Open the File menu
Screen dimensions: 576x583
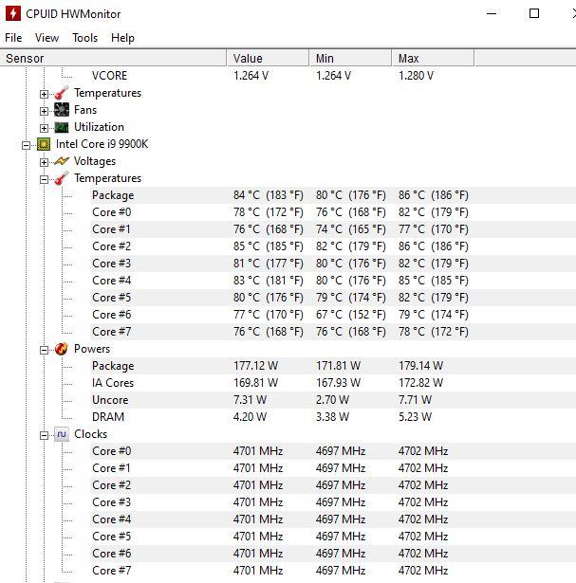coord(13,38)
